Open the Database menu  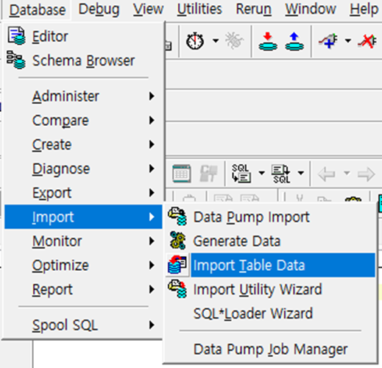[38, 10]
